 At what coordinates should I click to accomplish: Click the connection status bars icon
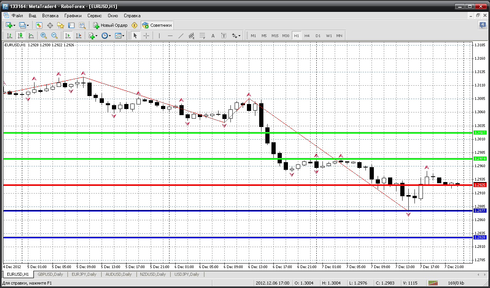(x=433, y=283)
